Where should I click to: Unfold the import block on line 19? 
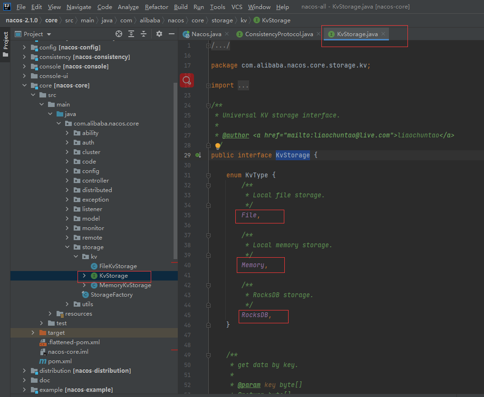pos(208,86)
